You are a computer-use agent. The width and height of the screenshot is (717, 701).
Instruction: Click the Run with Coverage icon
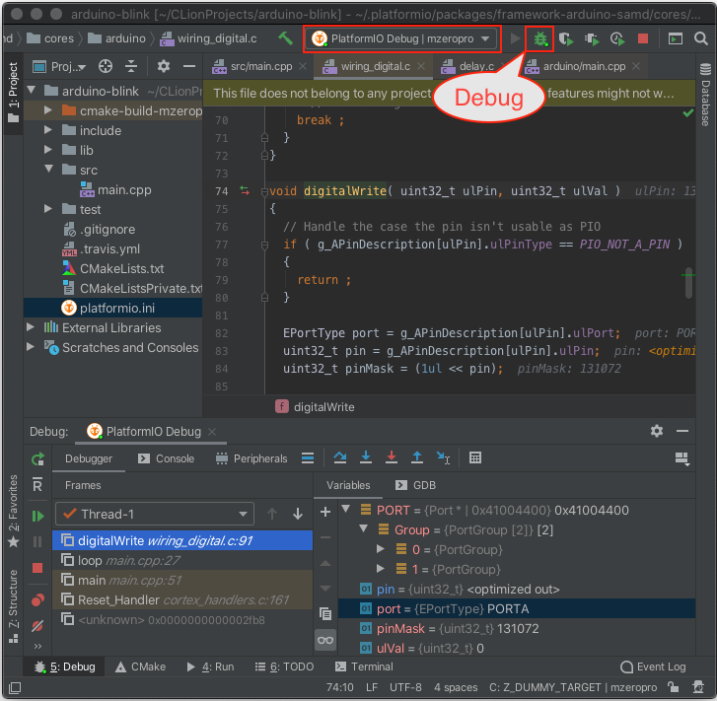click(x=566, y=38)
